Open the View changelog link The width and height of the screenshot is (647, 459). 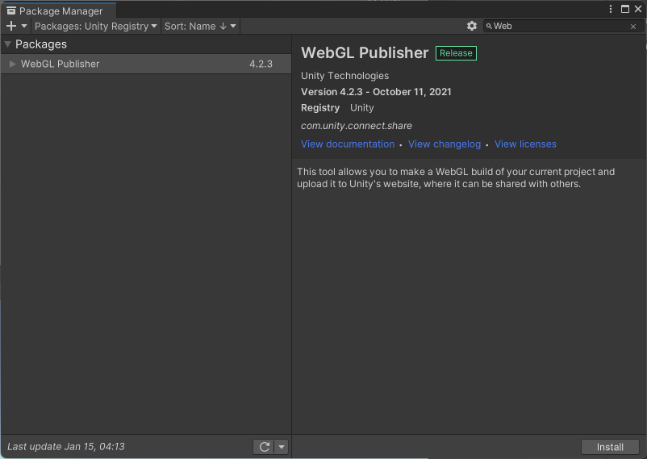tap(445, 144)
